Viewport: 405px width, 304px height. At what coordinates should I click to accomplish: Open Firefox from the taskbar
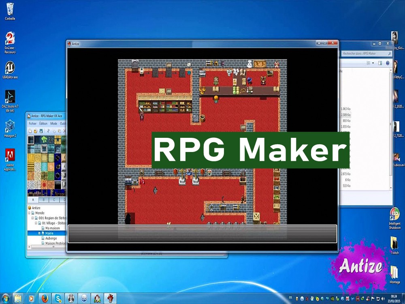click(x=45, y=299)
